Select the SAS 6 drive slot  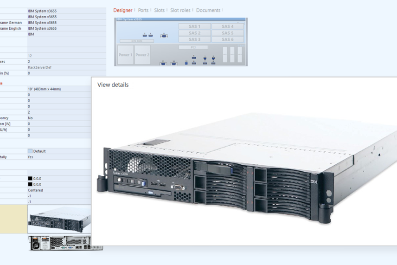pyautogui.click(x=227, y=39)
